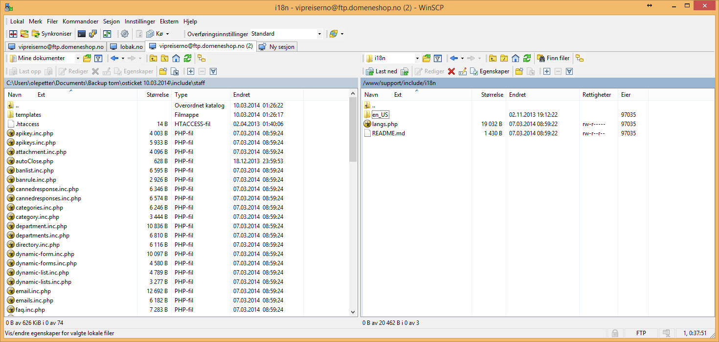Screen dimensions: 719x342
Task: Click the local file list vertical scrollbar
Action: click(x=353, y=129)
